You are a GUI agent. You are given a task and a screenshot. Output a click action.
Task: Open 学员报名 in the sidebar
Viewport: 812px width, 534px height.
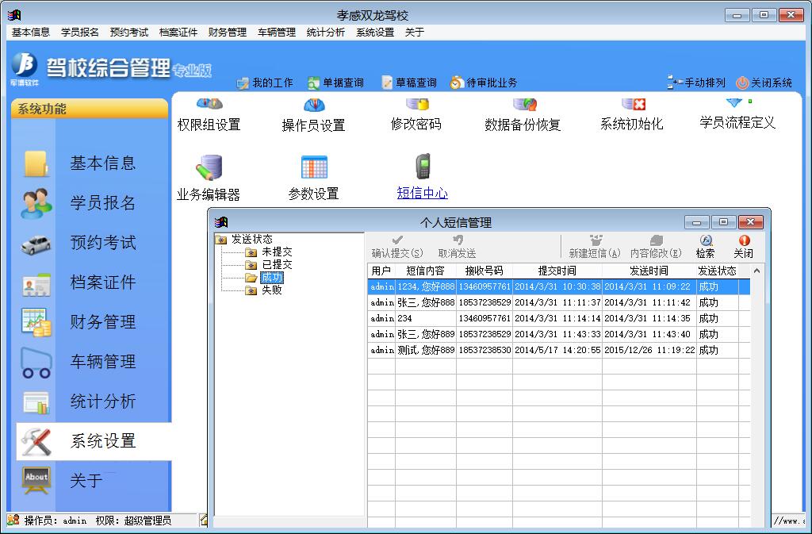102,203
